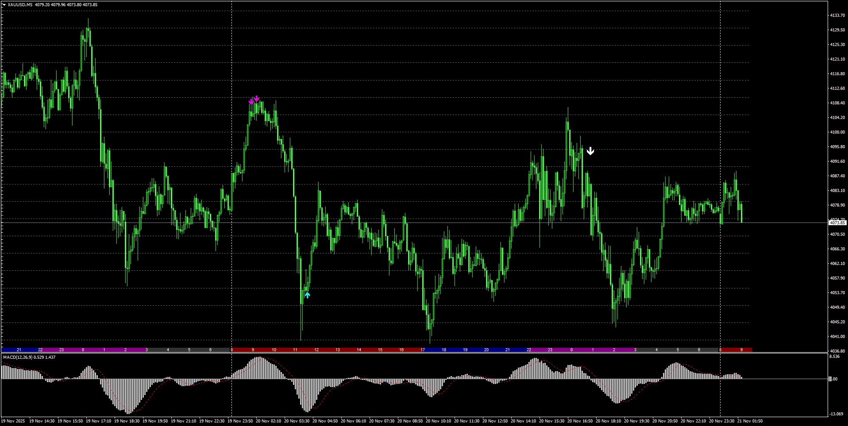Screen dimensions: 848x426
Task: Click the 4036.80 price scale label
Action: (x=837, y=351)
